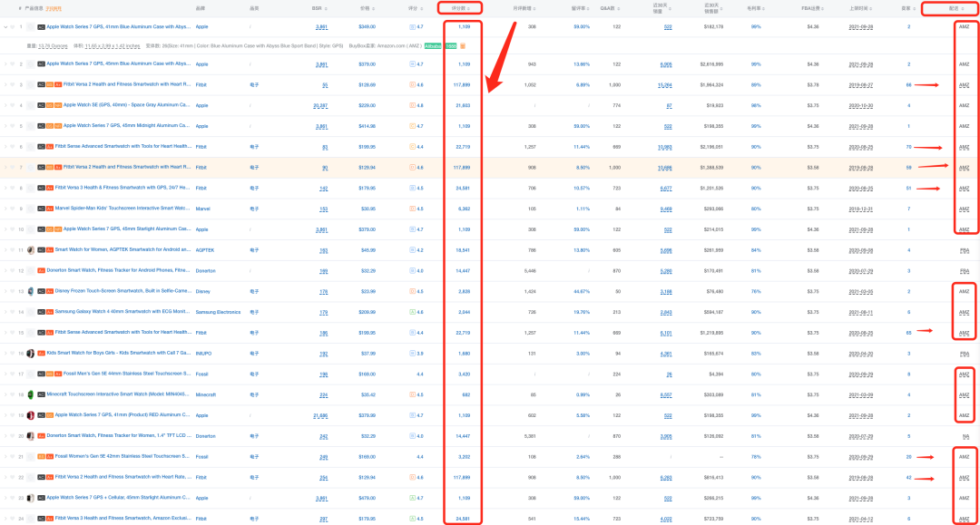Click the green Alibaba badge in expanded row
Image resolution: width=980 pixels, height=525 pixels.
pos(433,46)
